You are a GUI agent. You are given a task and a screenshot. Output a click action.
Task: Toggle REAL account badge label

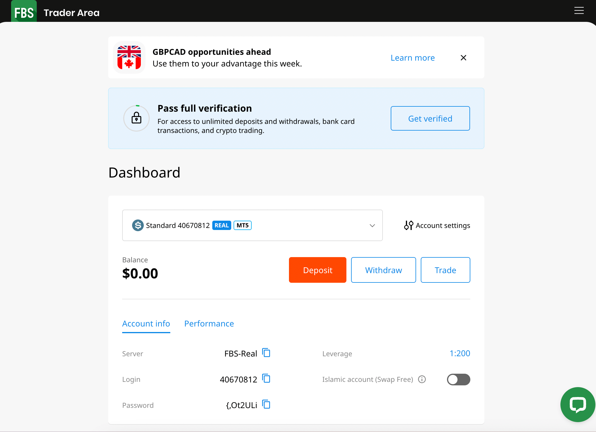pos(222,225)
